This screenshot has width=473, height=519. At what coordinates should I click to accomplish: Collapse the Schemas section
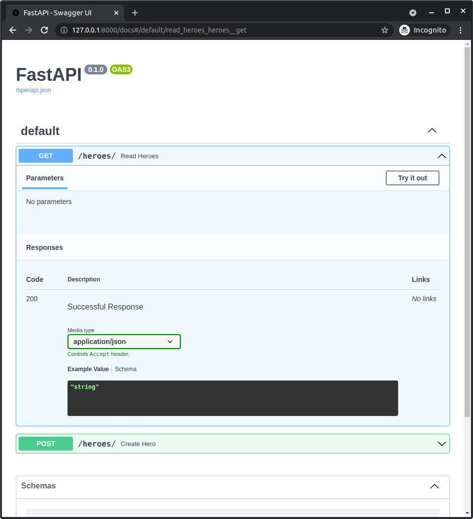click(434, 486)
